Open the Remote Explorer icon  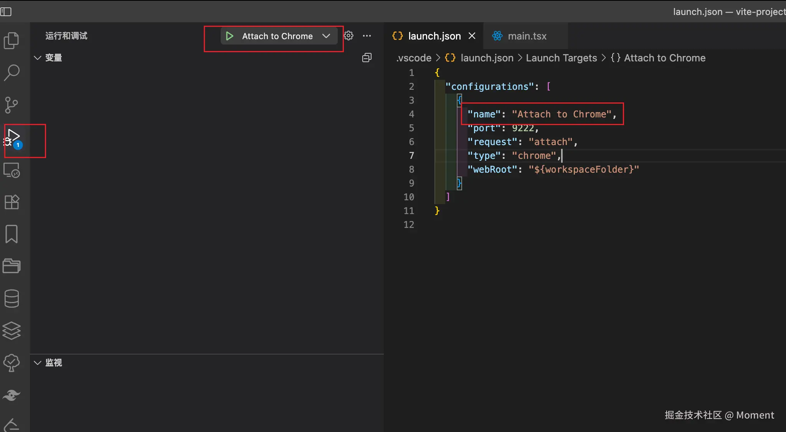pyautogui.click(x=12, y=170)
